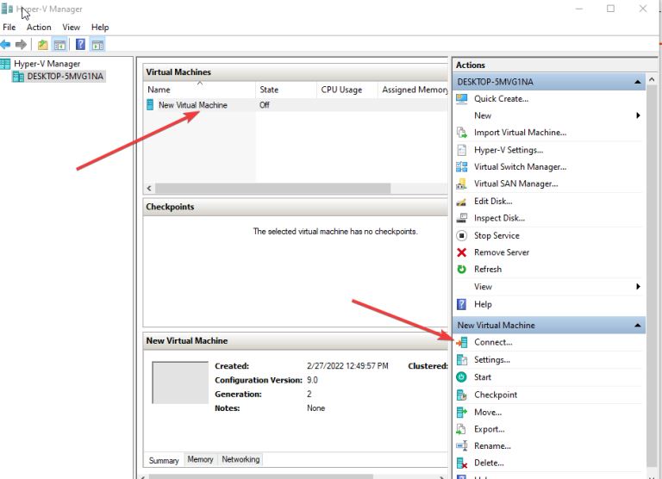Collapse the New Virtual Machine actions section
The height and width of the screenshot is (479, 662).
pos(638,326)
